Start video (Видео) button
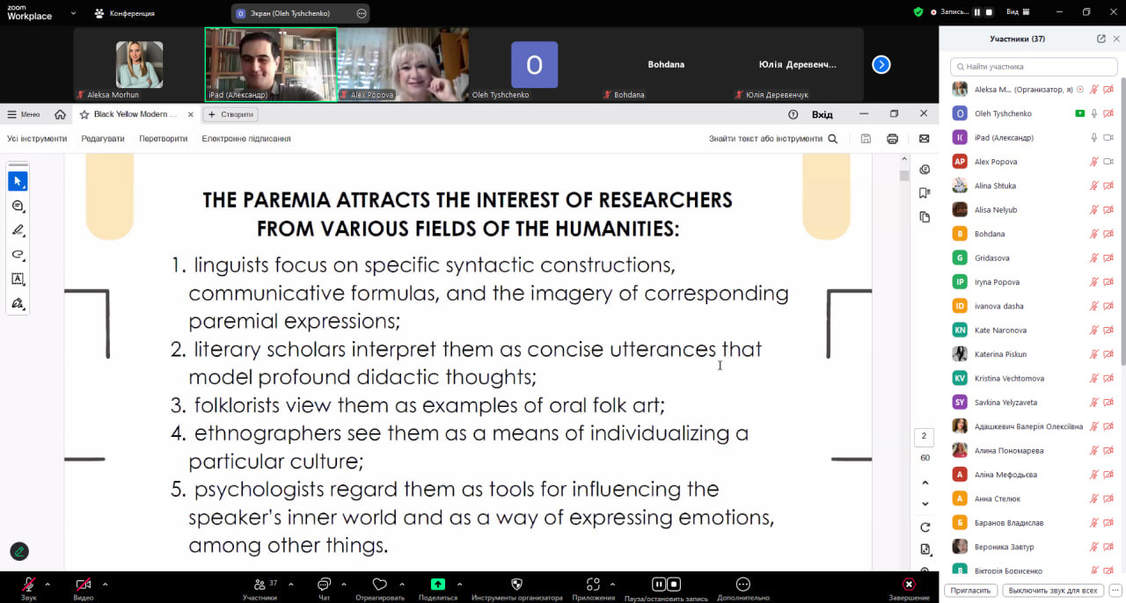 [x=84, y=589]
